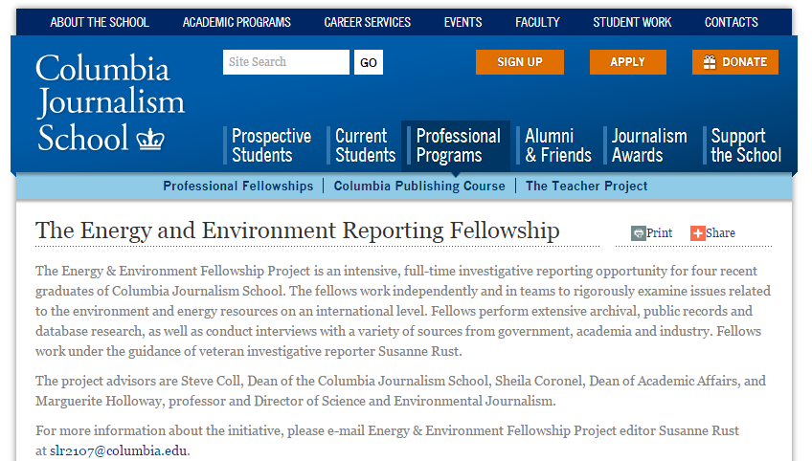
Task: Click the Apply button
Action: pyautogui.click(x=627, y=62)
